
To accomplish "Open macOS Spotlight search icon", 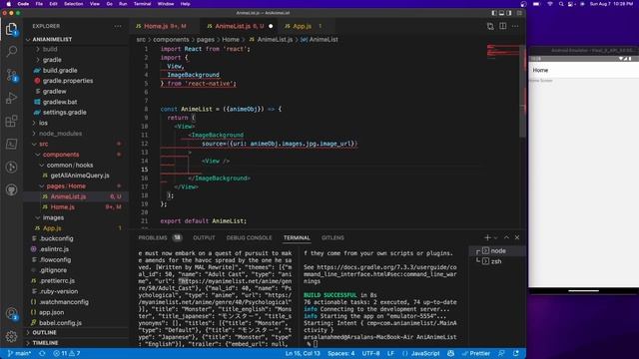I will point(561,4).
